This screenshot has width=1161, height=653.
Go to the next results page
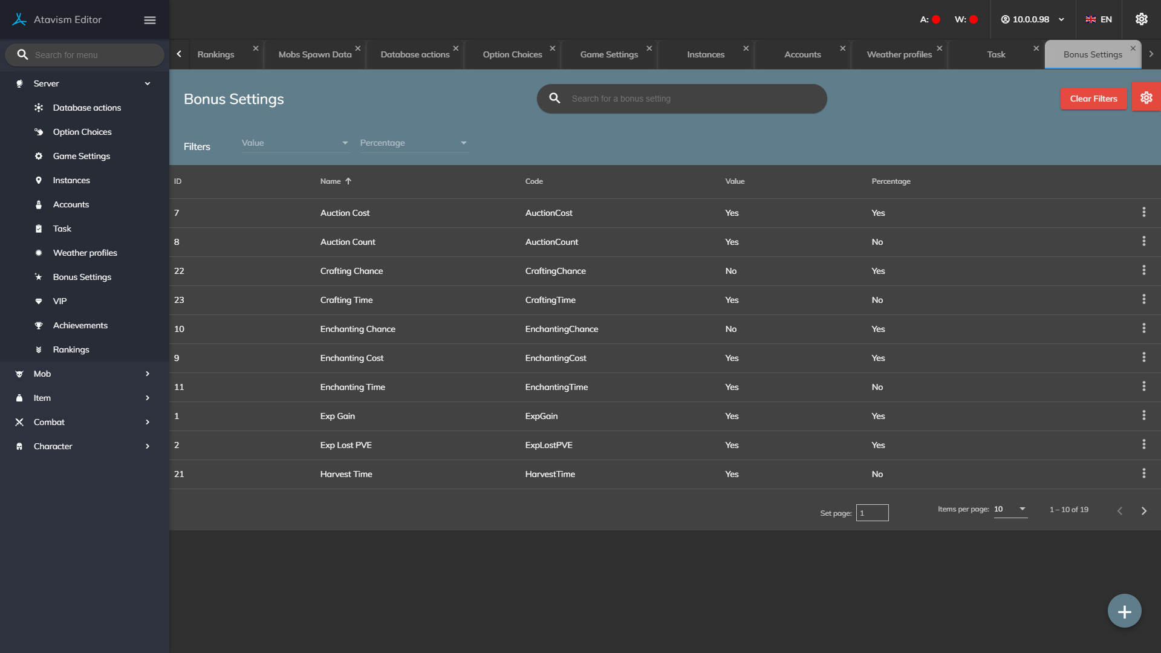click(x=1143, y=511)
